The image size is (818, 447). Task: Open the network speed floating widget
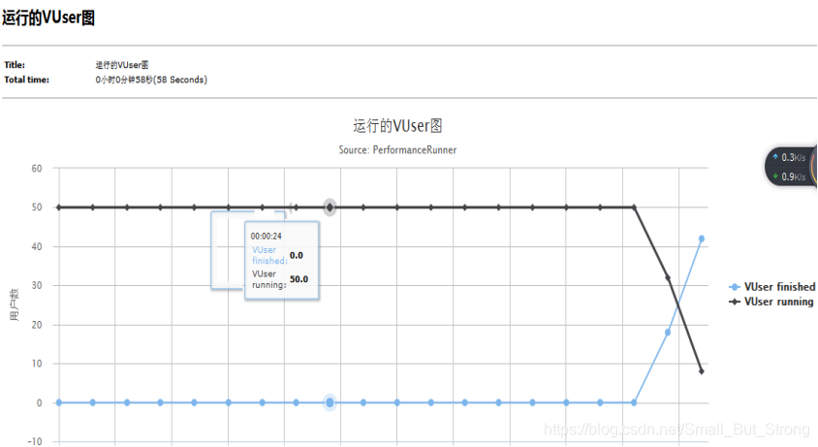click(791, 167)
